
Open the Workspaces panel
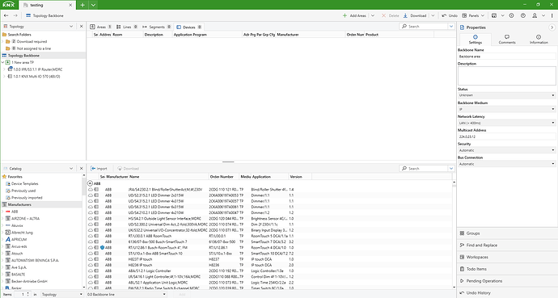point(507,257)
